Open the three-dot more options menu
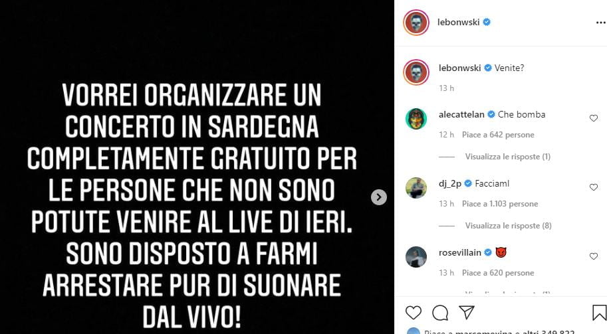 point(600,23)
